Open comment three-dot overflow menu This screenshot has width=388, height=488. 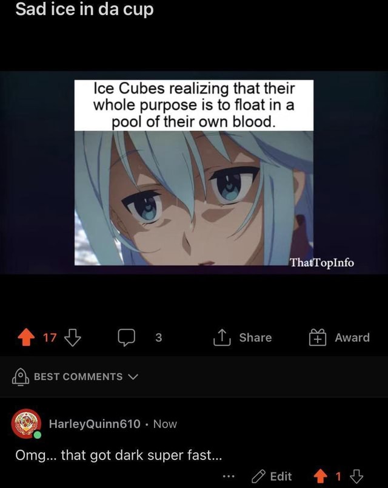[228, 476]
